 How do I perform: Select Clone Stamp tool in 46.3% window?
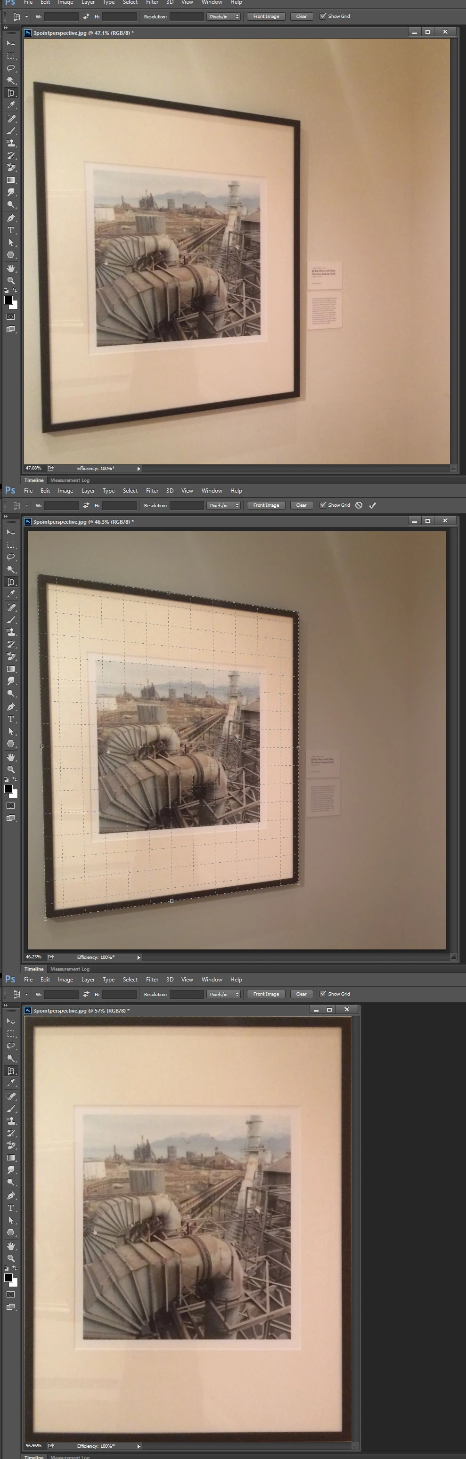click(x=11, y=632)
